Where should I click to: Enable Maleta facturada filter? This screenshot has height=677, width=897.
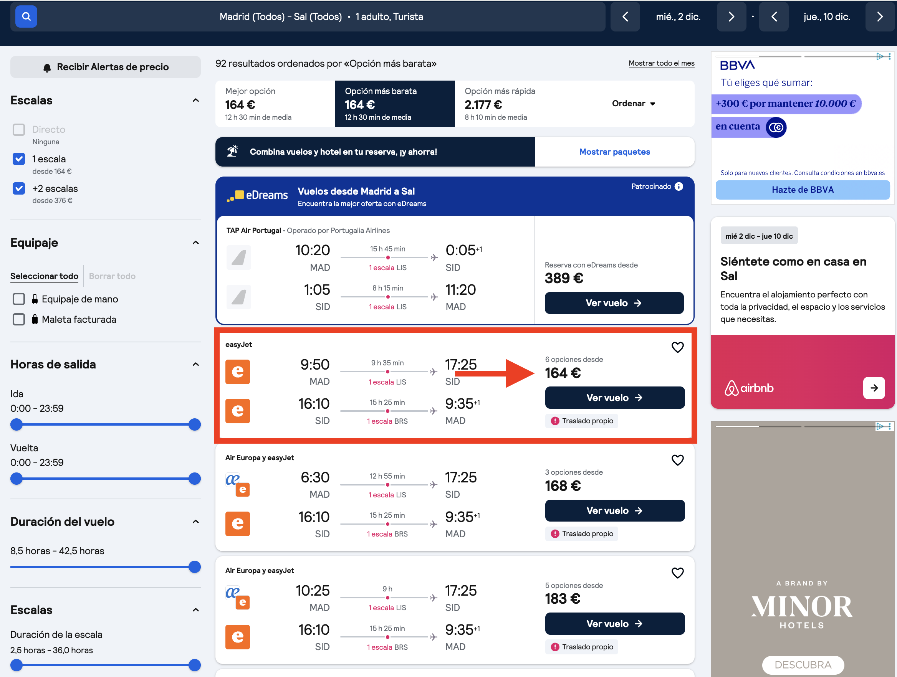coord(19,319)
